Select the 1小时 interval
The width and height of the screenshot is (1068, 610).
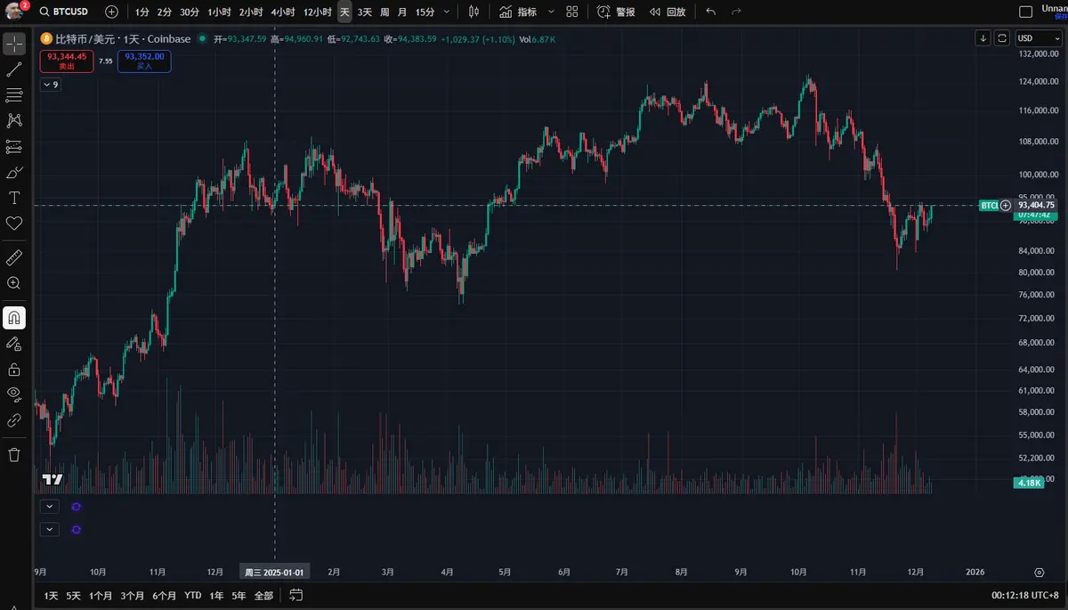[219, 12]
